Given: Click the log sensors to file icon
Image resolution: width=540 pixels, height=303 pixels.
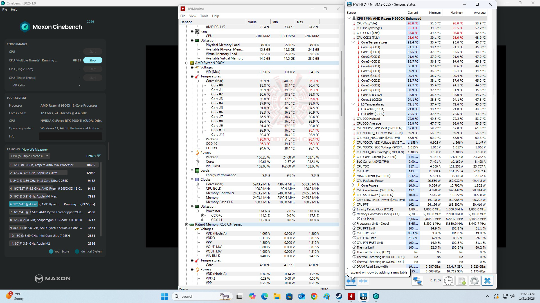Looking at the screenshot, I should [x=462, y=281].
